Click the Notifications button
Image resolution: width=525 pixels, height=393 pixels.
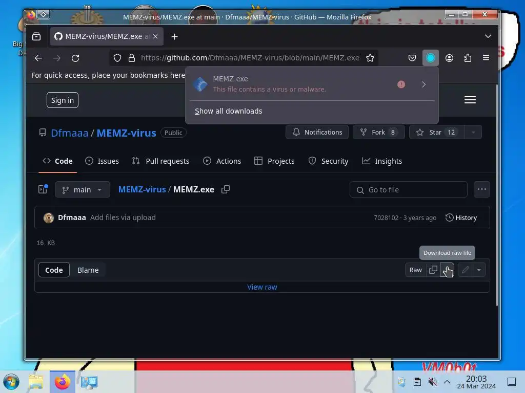click(317, 133)
